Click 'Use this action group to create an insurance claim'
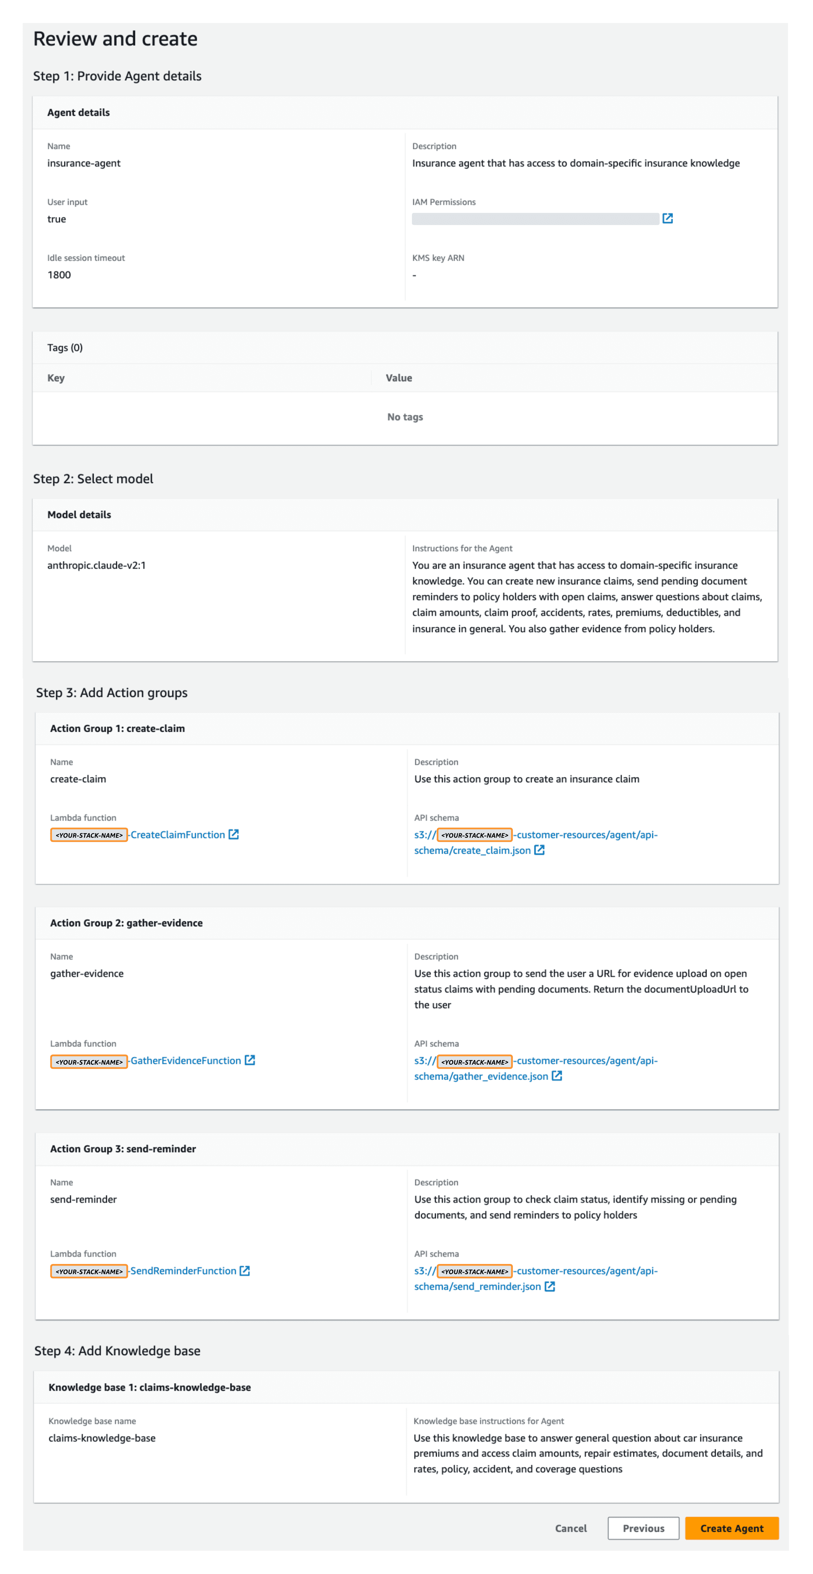The height and width of the screenshot is (1574, 813). [x=527, y=779]
